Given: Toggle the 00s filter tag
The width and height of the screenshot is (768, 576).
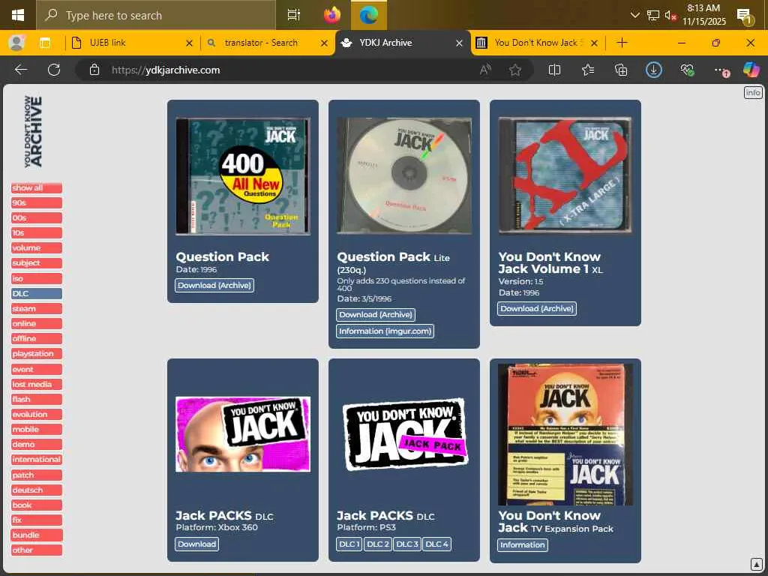Looking at the screenshot, I should pyautogui.click(x=37, y=218).
